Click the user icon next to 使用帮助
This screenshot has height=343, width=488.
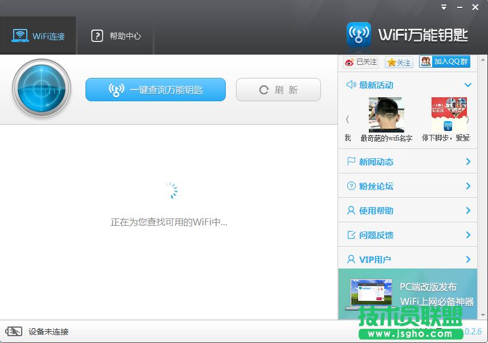click(350, 210)
